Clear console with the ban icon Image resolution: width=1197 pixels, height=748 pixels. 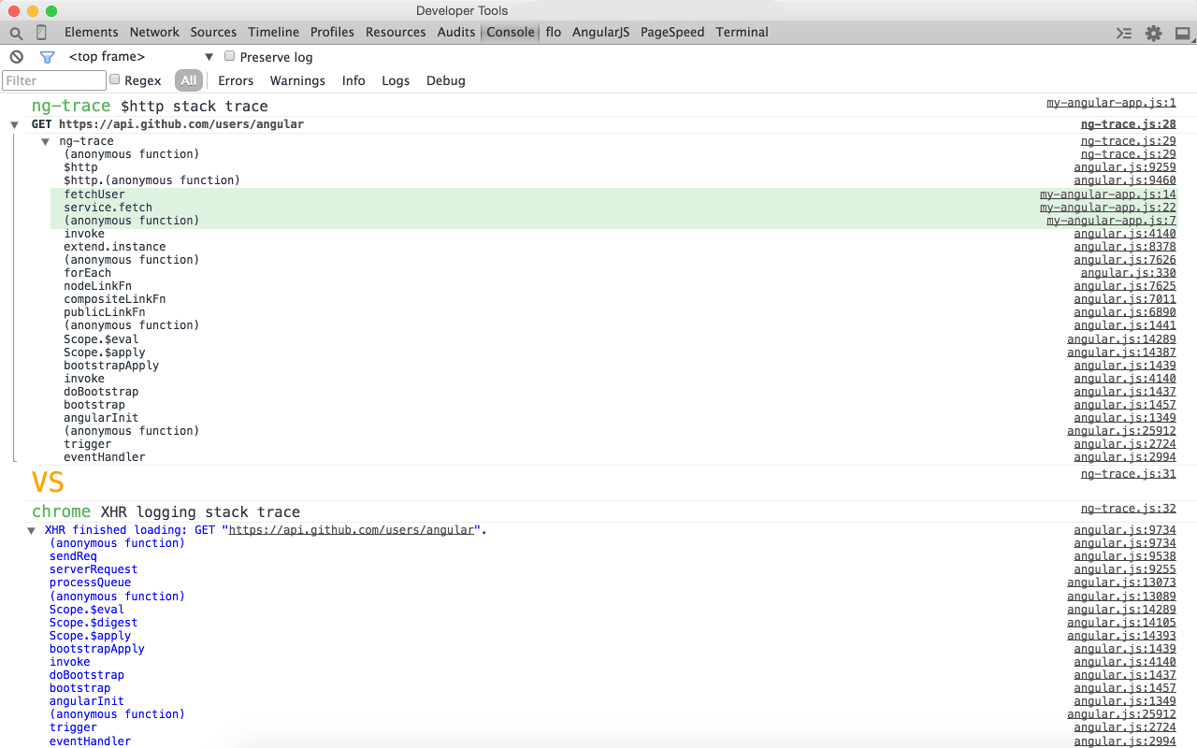click(x=17, y=57)
